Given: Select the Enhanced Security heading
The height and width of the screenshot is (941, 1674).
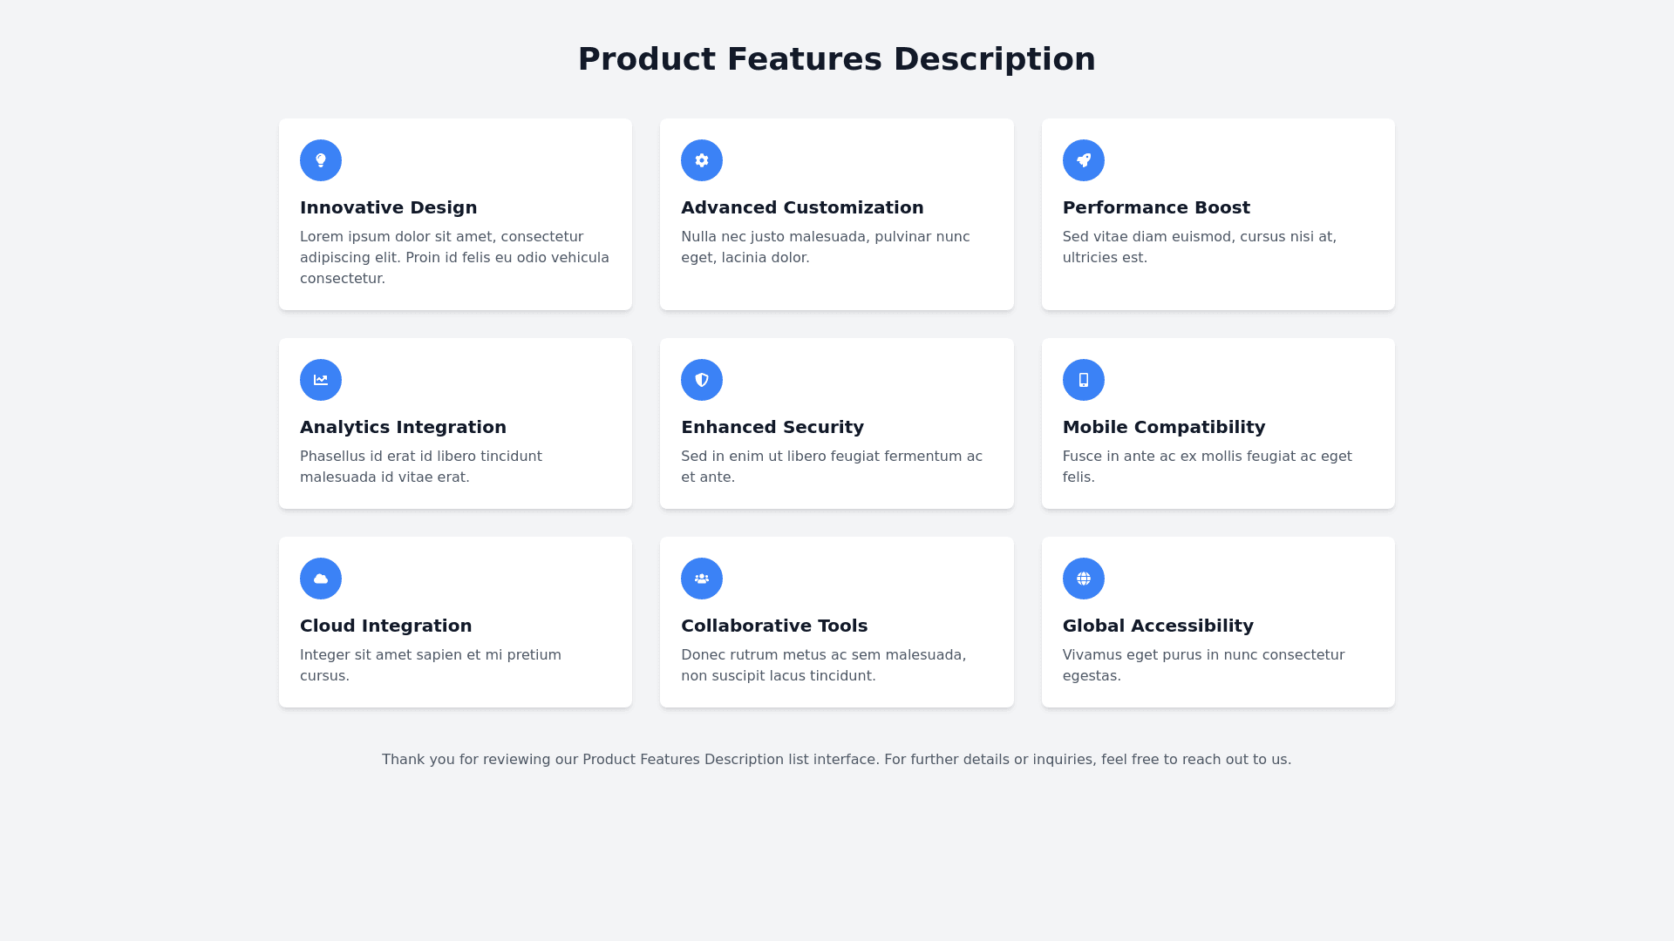Looking at the screenshot, I should pos(772,427).
